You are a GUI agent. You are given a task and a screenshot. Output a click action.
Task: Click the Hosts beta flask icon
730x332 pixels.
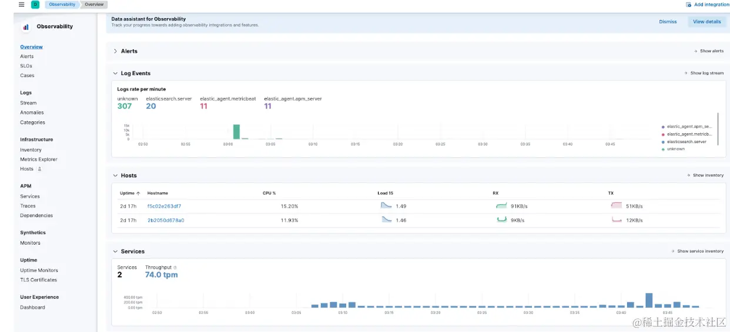point(40,169)
